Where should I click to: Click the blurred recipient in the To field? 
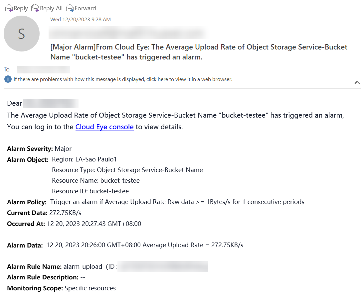tap(43, 69)
